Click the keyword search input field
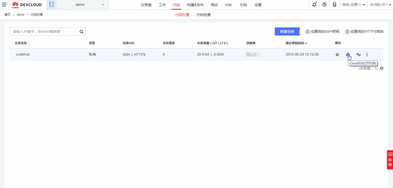The height and width of the screenshot is (188, 393). [x=44, y=32]
